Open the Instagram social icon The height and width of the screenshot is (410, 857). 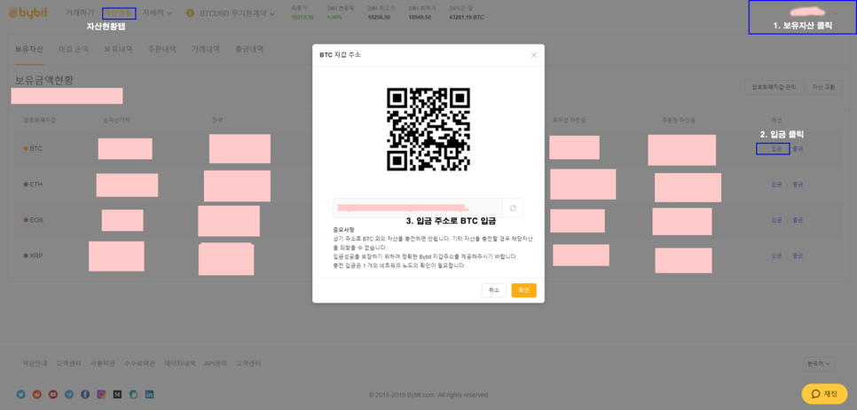point(101,394)
